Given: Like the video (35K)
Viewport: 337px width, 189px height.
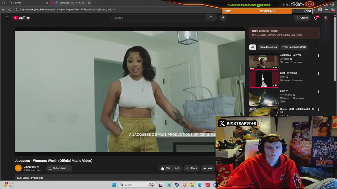Looking at the screenshot, I should point(166,168).
